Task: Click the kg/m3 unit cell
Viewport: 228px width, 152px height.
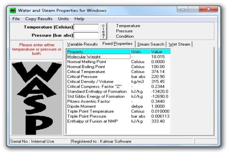Action: [x=138, y=81]
